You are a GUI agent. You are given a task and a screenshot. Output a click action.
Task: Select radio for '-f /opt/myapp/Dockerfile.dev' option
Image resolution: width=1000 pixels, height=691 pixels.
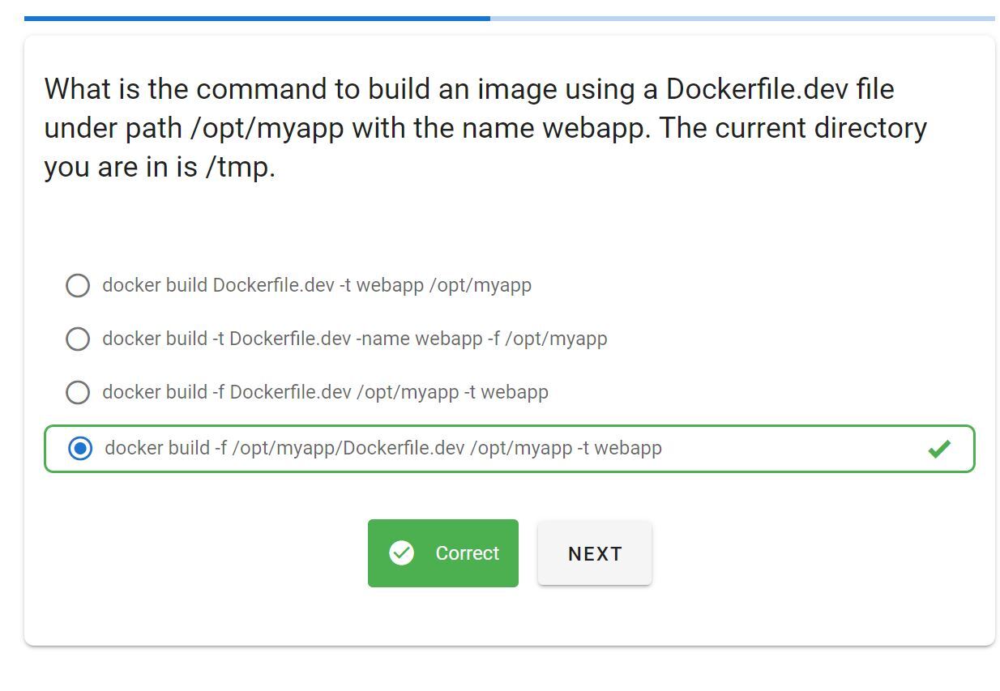tap(80, 448)
